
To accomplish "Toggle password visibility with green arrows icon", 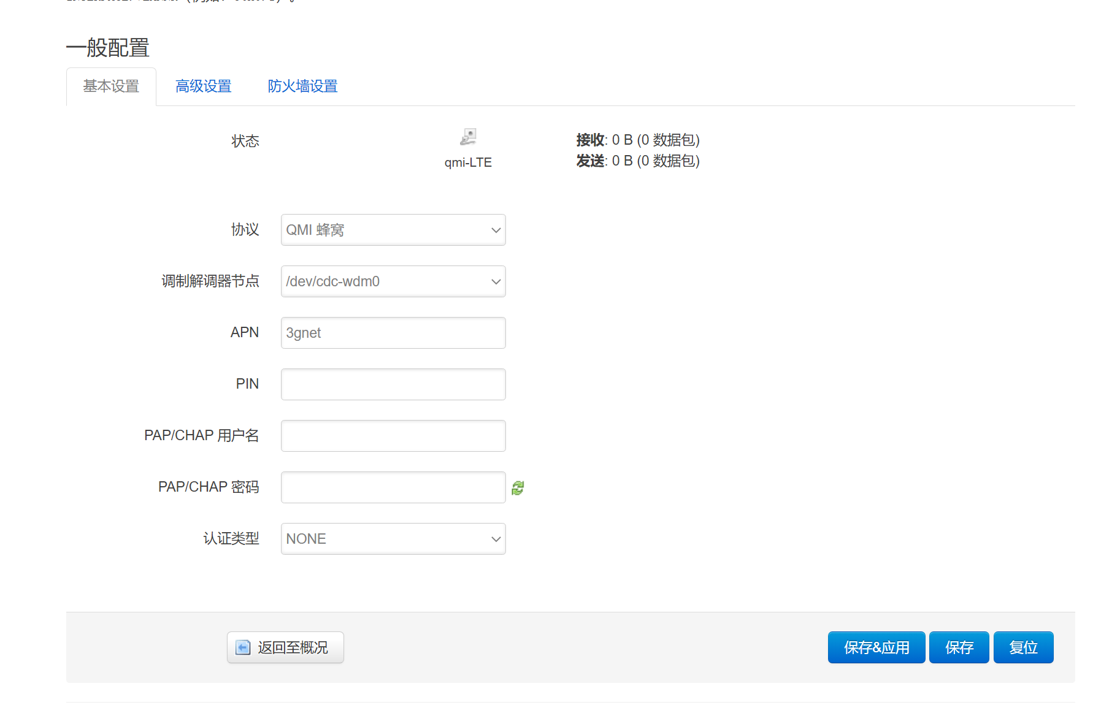I will (x=518, y=488).
